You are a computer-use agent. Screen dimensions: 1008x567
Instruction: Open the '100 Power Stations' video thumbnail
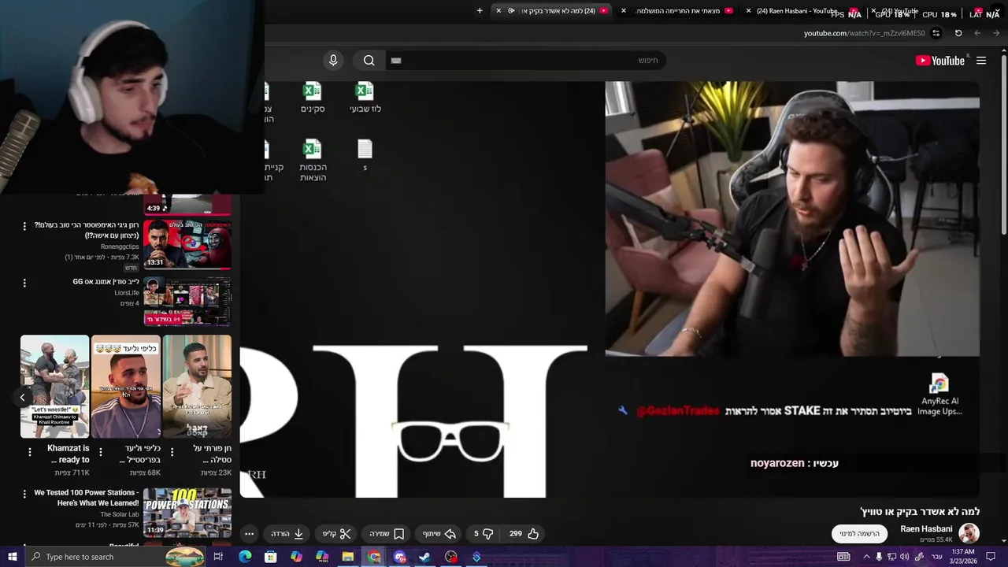point(187,513)
